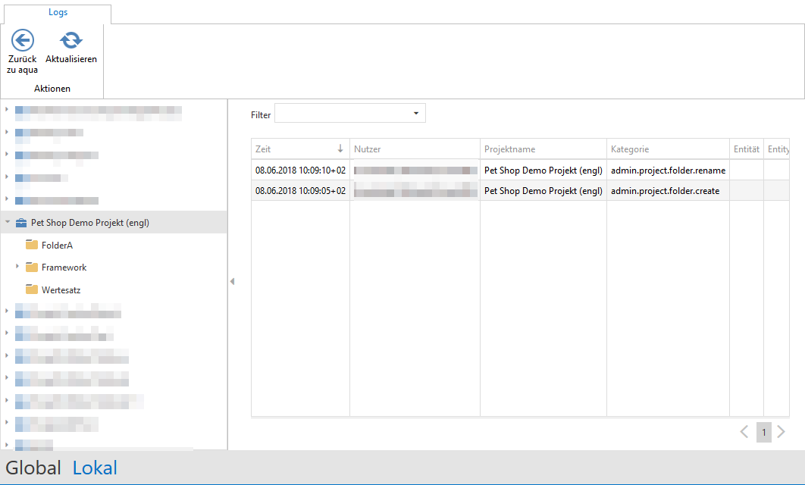Open the Filter dropdown
The width and height of the screenshot is (805, 485).
416,114
